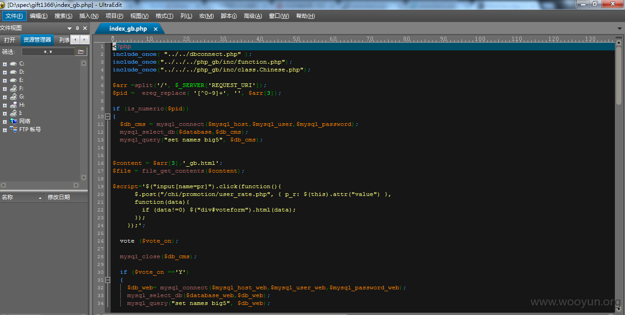
Task: Close the 文件视图 panel
Action: click(x=84, y=28)
